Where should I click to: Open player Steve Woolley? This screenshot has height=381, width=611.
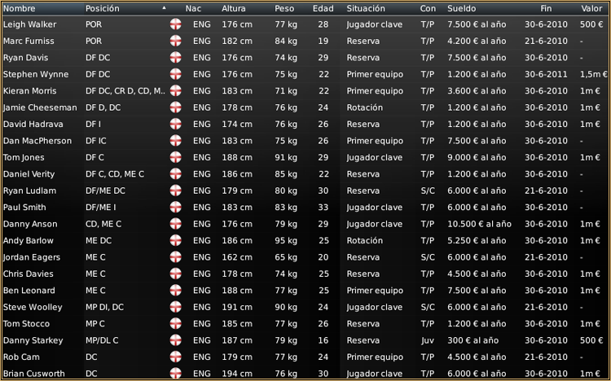click(x=33, y=307)
